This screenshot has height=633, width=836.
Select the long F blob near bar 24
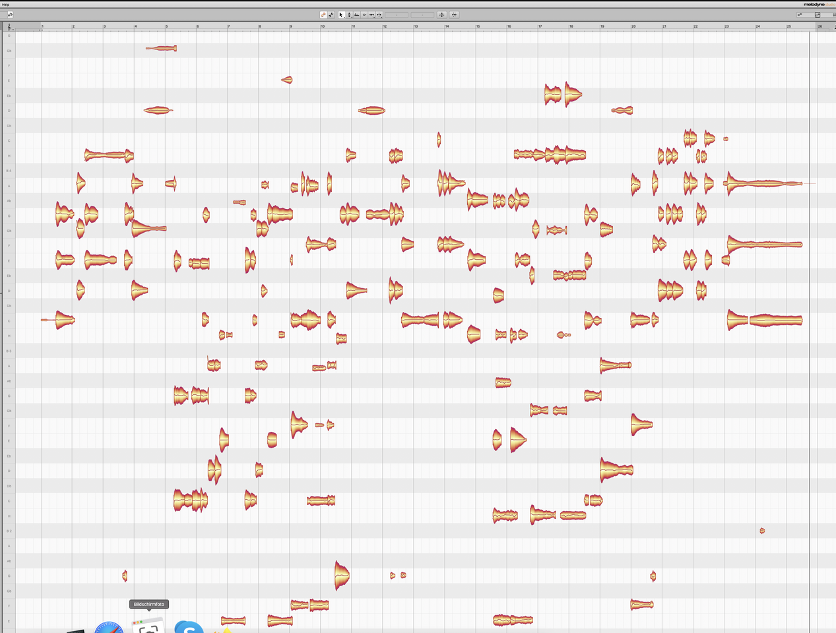pos(765,244)
